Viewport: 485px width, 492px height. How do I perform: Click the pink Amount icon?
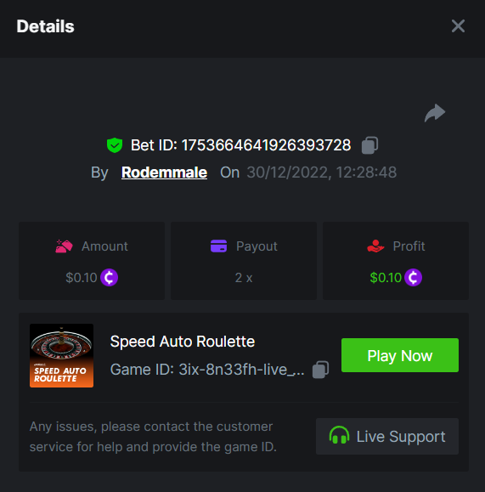pos(64,246)
